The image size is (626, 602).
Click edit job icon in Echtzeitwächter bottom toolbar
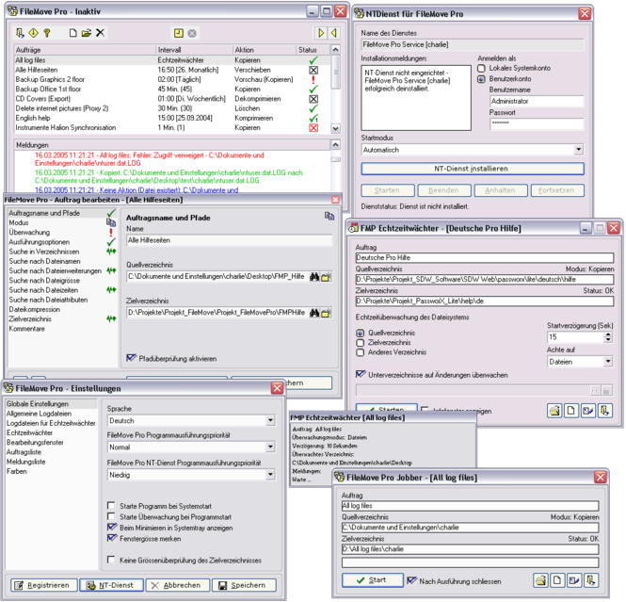(588, 411)
